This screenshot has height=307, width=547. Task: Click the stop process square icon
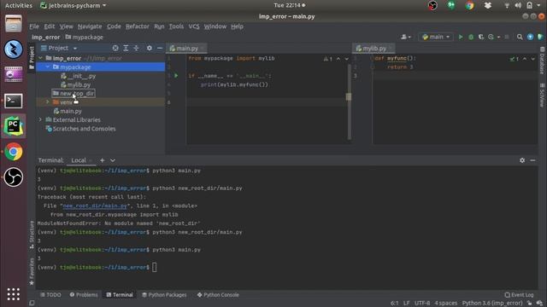pyautogui.click(x=507, y=37)
